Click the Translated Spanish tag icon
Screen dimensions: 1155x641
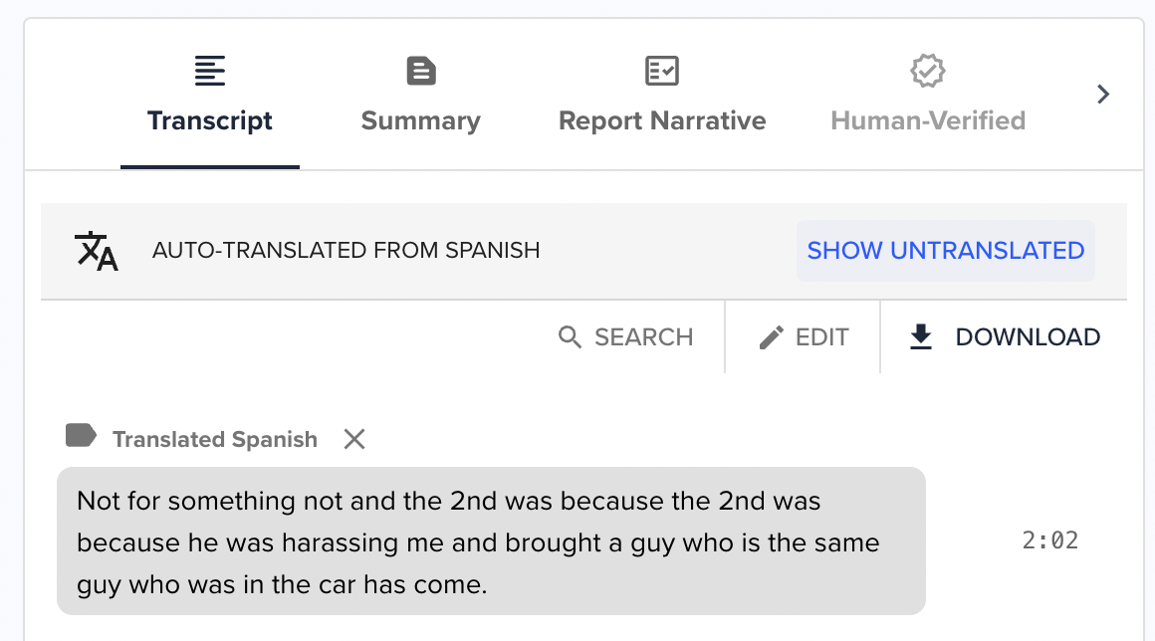[x=81, y=436]
